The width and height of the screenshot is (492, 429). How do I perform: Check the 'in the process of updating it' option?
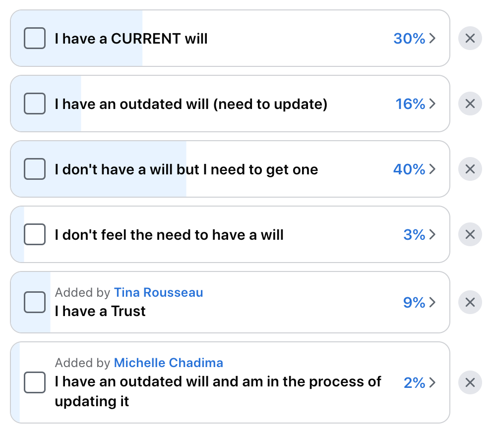(35, 382)
